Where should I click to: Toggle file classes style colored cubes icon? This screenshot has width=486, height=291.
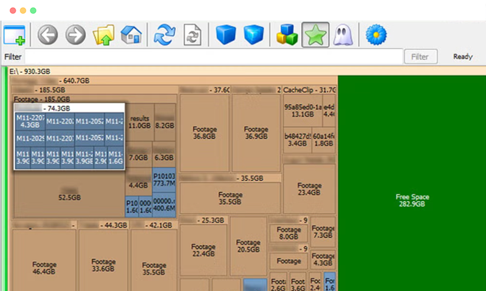287,35
